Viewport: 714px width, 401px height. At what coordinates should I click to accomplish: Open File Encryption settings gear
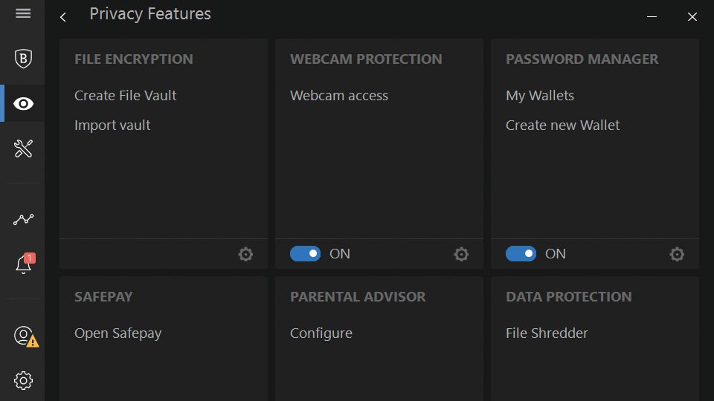(x=245, y=254)
